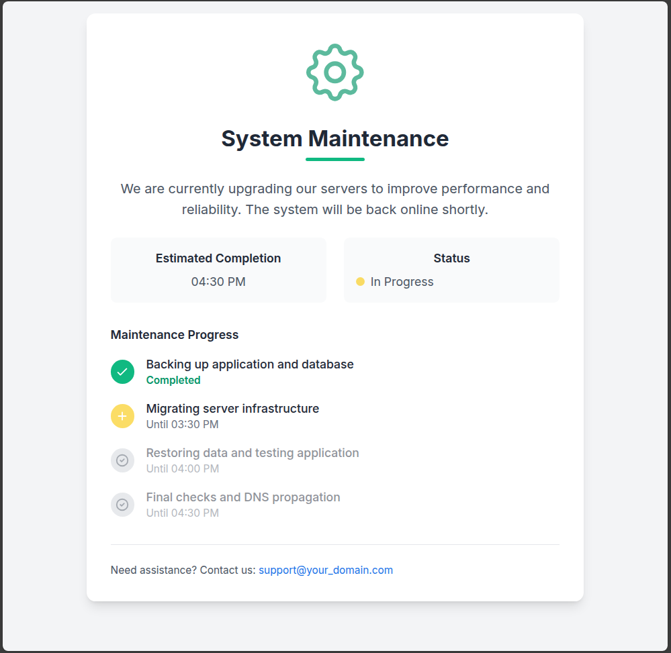Click the yellow status dot beside In Progress
The image size is (671, 653).
point(360,281)
